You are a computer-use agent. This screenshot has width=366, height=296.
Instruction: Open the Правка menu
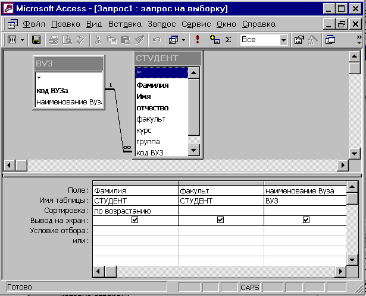[65, 24]
